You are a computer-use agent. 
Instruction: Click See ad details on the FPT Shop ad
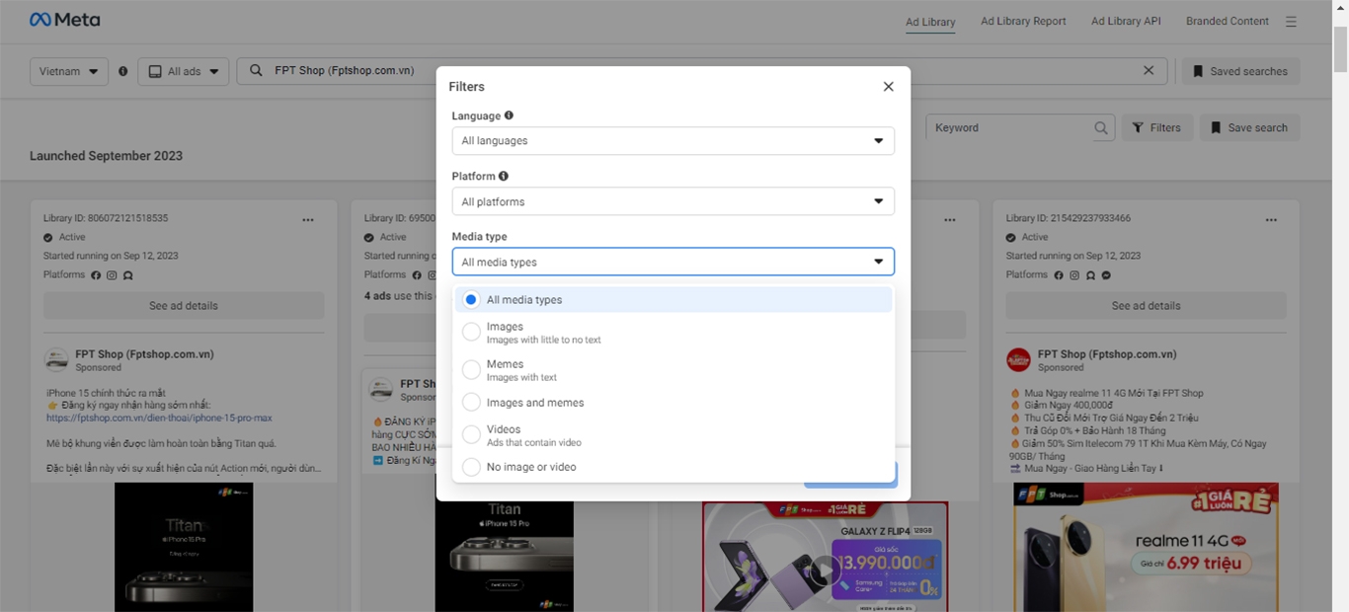point(183,305)
